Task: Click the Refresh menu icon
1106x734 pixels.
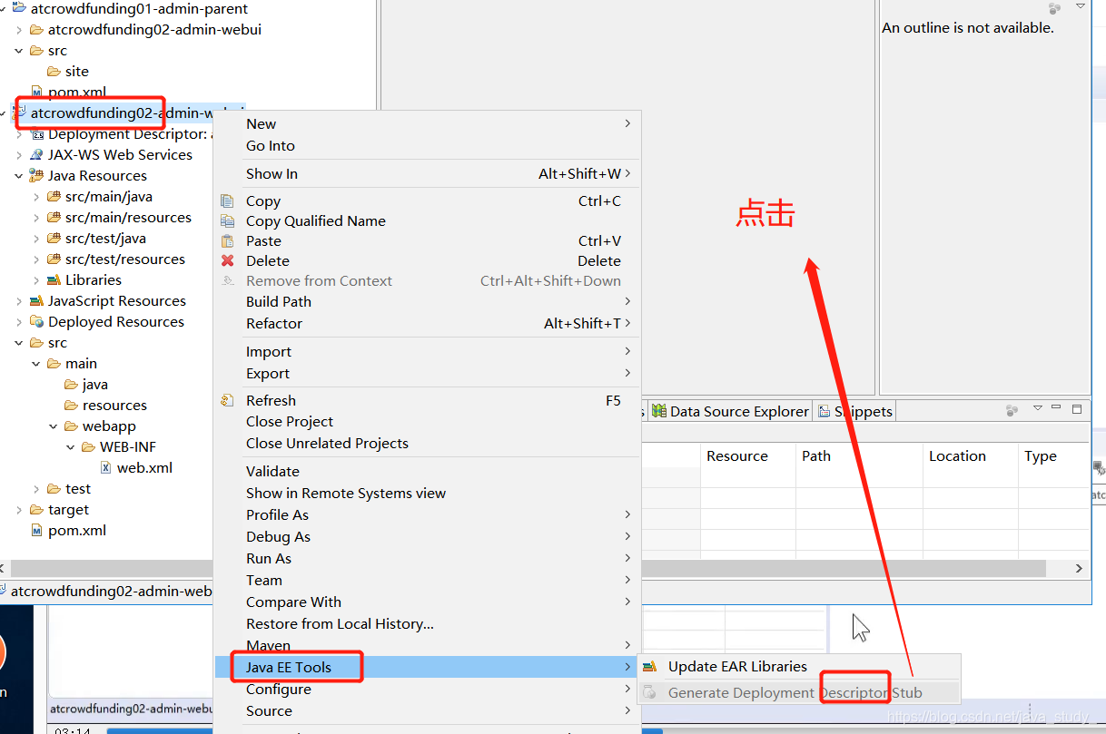Action: [228, 400]
